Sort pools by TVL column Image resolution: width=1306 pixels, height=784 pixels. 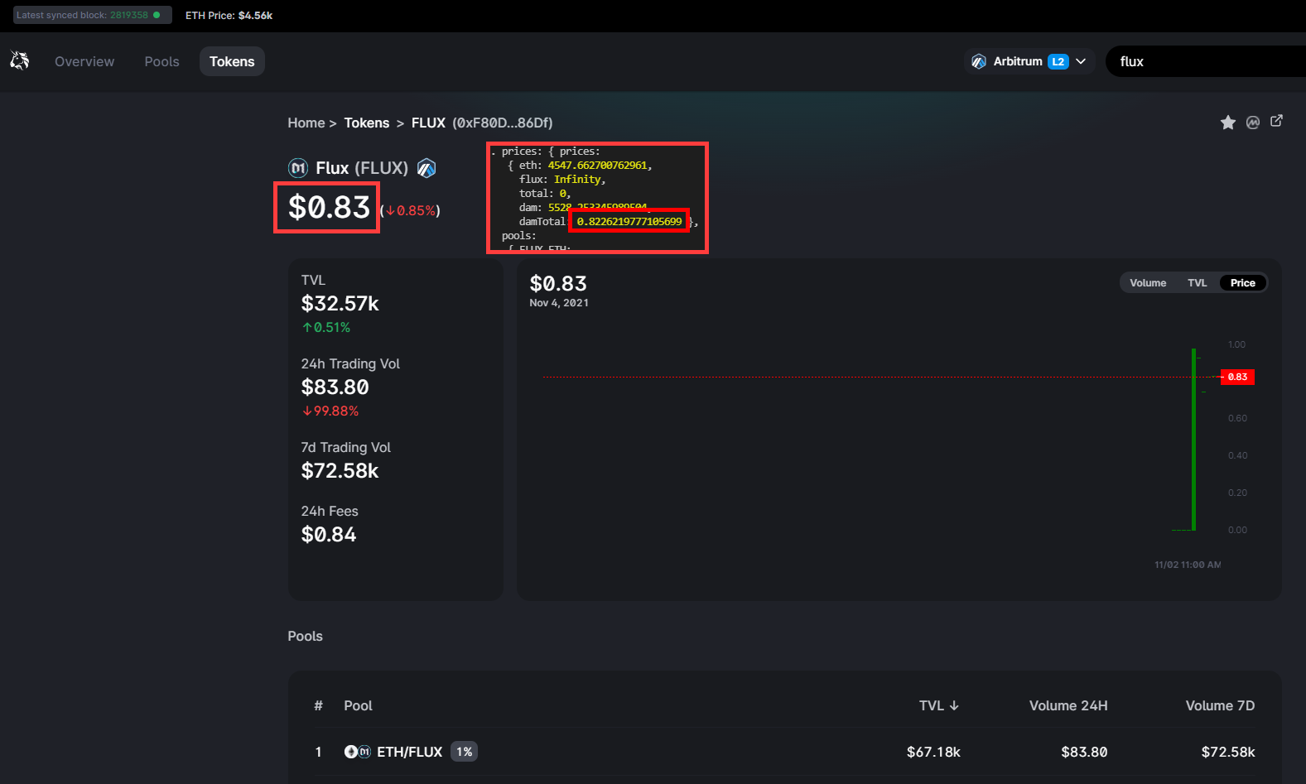click(x=938, y=705)
